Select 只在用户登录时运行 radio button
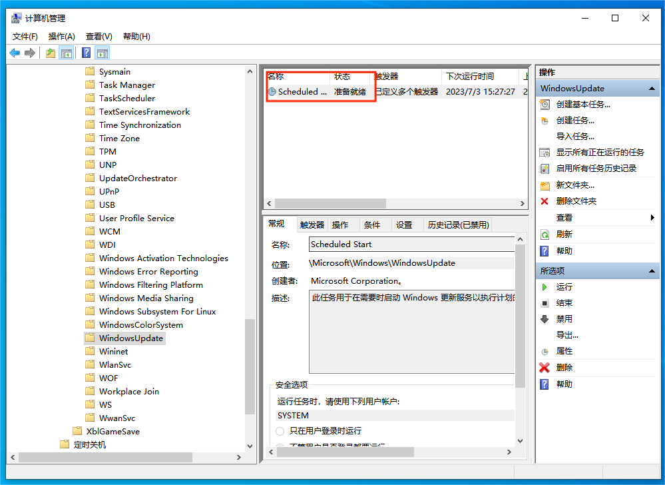This screenshot has width=665, height=485. point(280,431)
